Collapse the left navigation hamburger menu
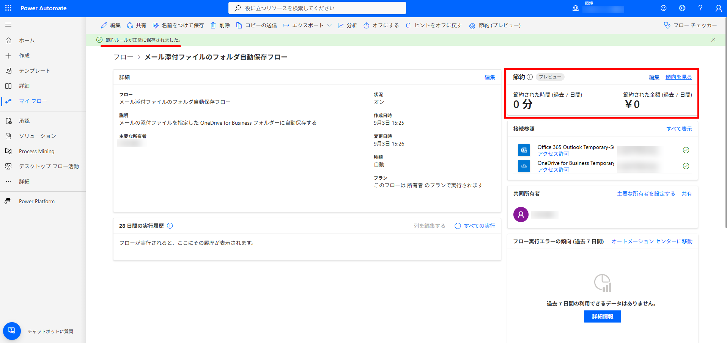727x343 pixels. [x=8, y=25]
